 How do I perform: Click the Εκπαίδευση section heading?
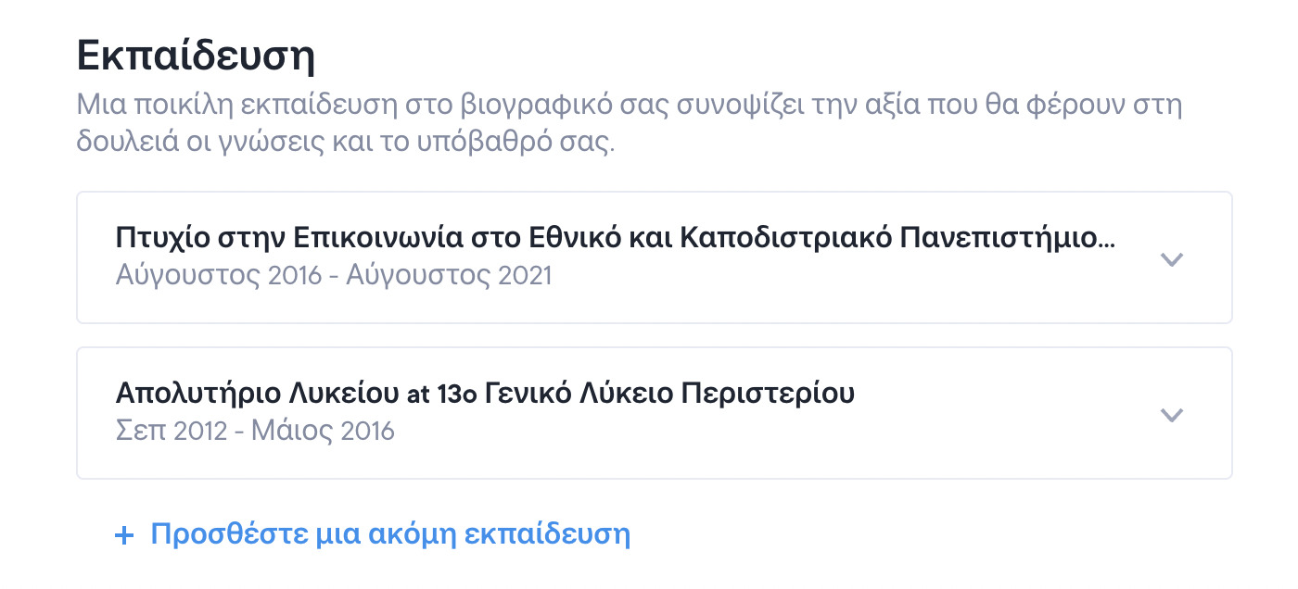tap(196, 56)
